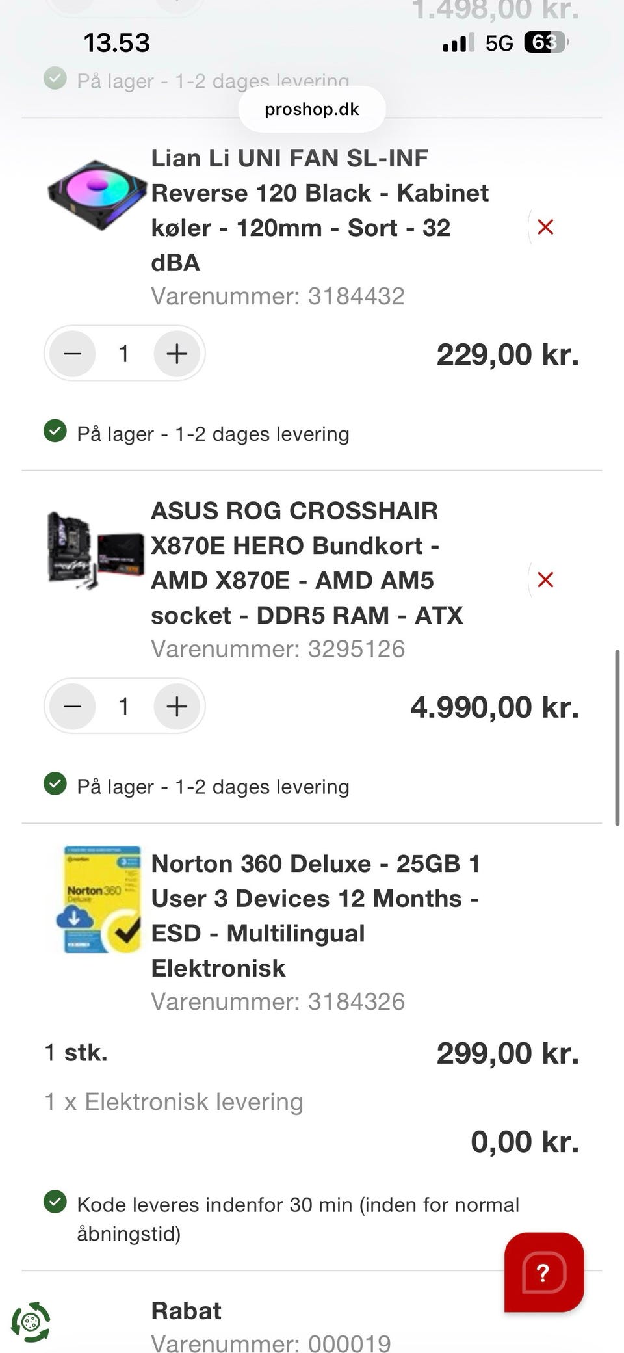Increase Lian Li fan quantity
The image size is (624, 1353).
pos(177,354)
